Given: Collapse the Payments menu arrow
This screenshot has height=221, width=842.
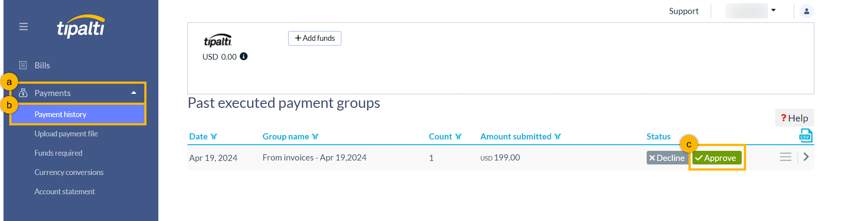Looking at the screenshot, I should [x=134, y=93].
